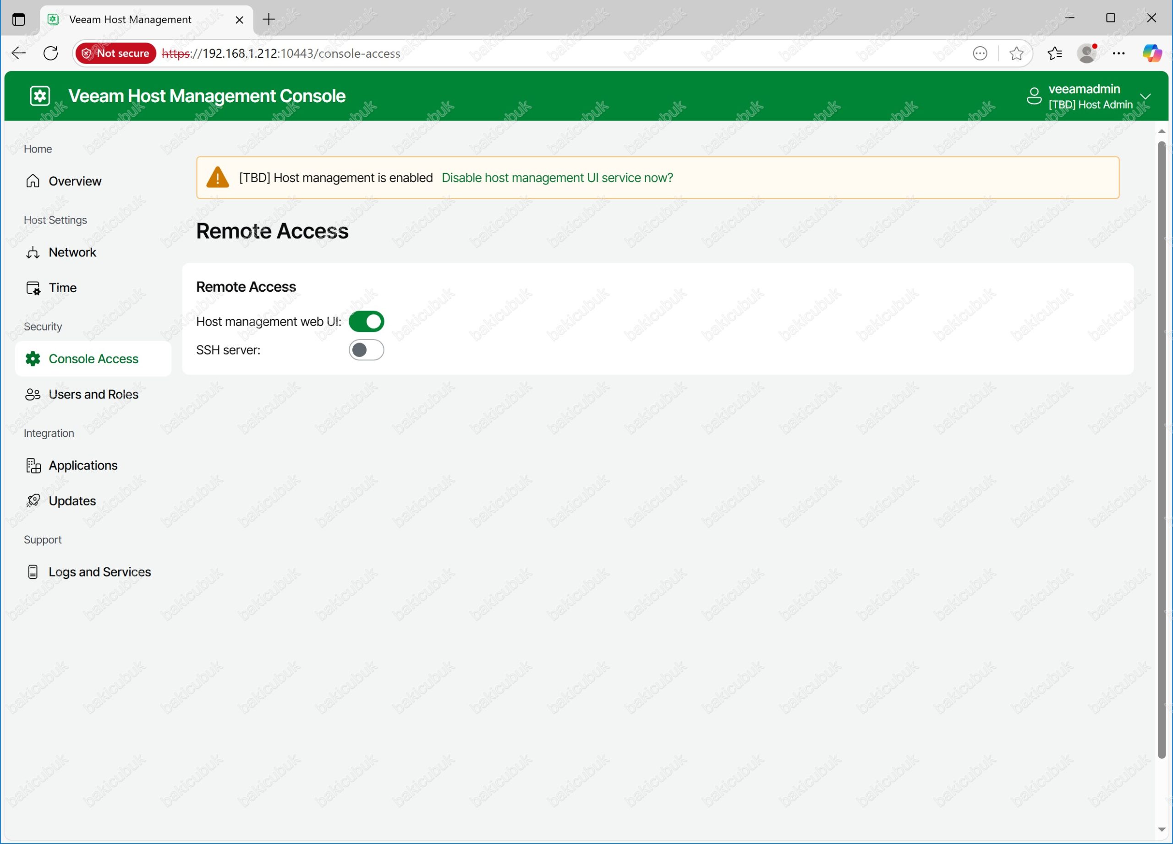Disable the Host management web UI toggle
The width and height of the screenshot is (1173, 844).
[366, 321]
